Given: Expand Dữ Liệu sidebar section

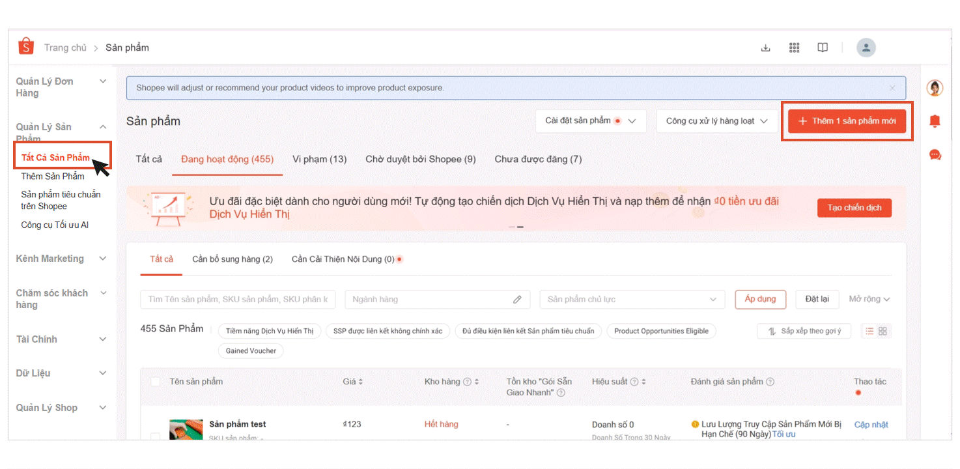Looking at the screenshot, I should [x=103, y=373].
